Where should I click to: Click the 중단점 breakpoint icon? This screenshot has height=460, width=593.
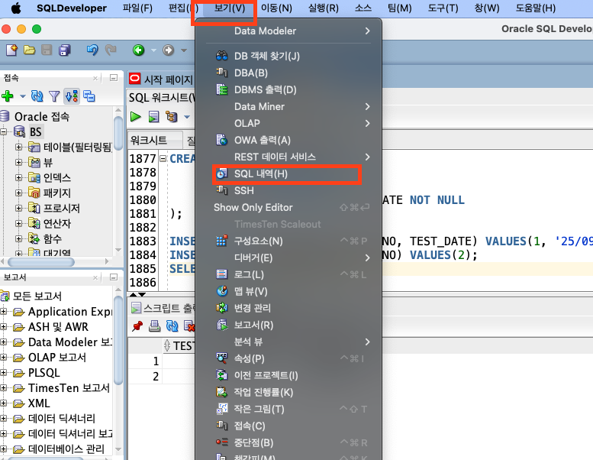[x=221, y=442]
